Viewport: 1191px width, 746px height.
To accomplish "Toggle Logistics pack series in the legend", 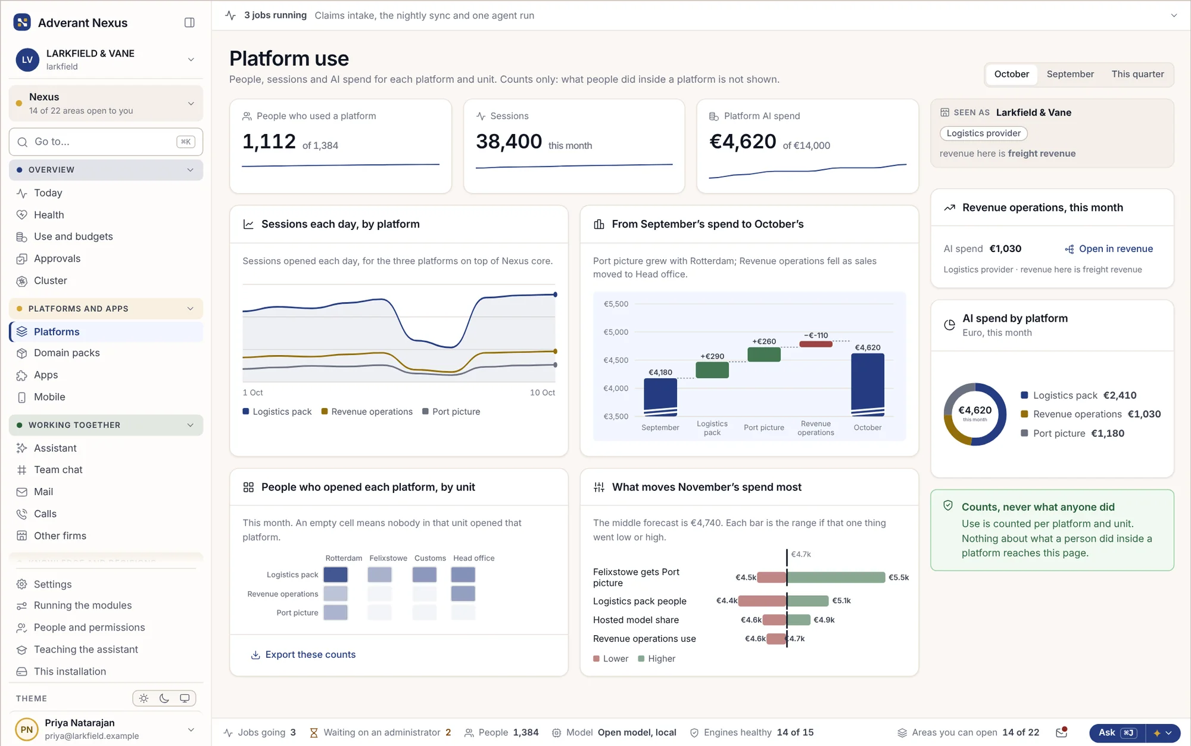I will pyautogui.click(x=277, y=412).
